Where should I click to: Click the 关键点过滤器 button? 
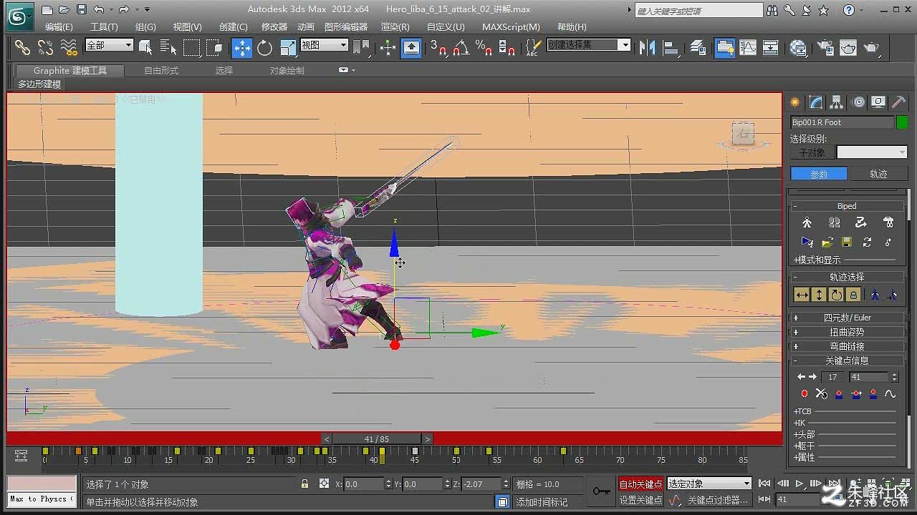point(718,500)
